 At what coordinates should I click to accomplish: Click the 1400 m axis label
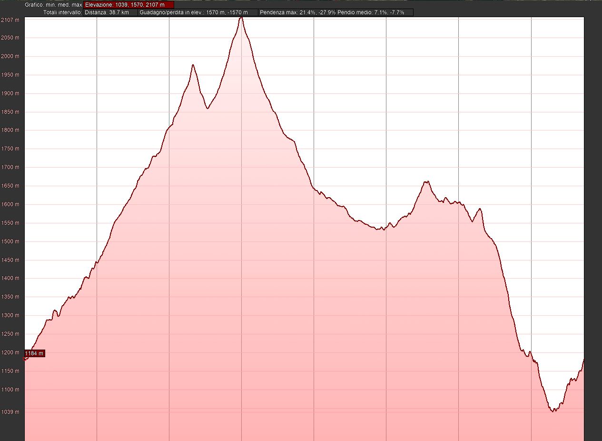coord(10,279)
